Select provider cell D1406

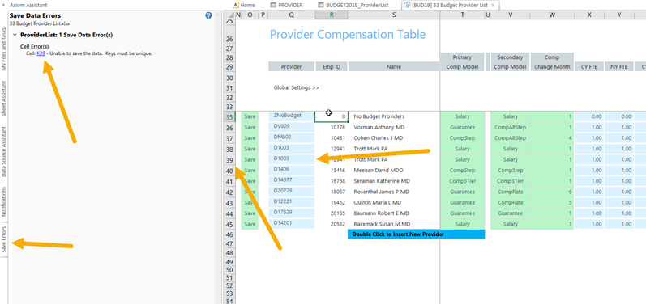tap(291, 169)
